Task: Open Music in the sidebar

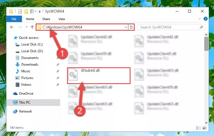Action: [26, 71]
